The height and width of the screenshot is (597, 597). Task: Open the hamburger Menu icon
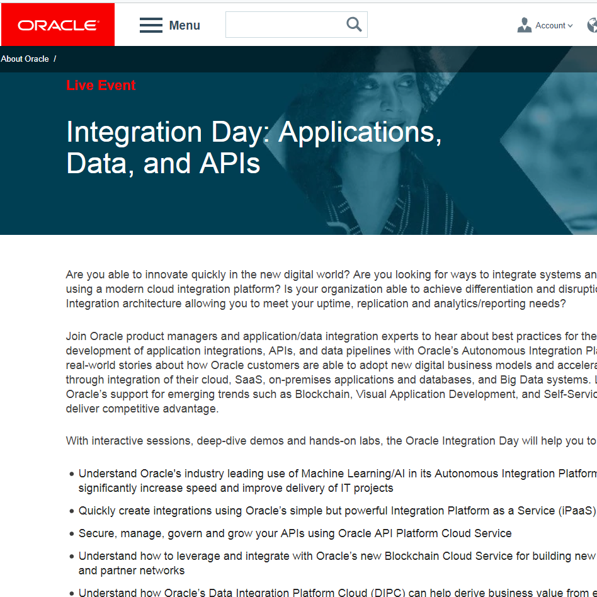pos(151,25)
